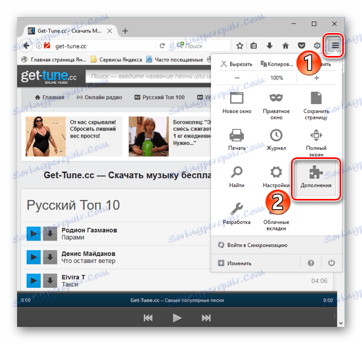Open Дополнения puzzle piece icon
Viewport: 362px width, 344px height.
pyautogui.click(x=316, y=178)
